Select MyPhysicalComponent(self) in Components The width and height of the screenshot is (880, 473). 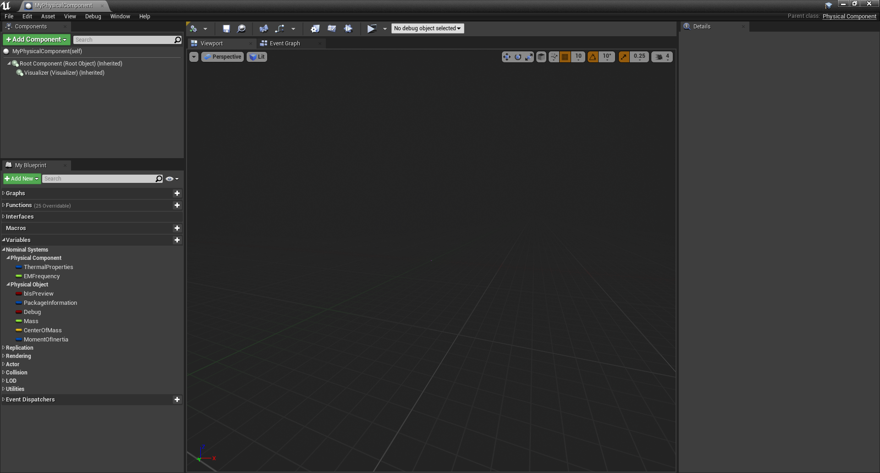pyautogui.click(x=47, y=51)
